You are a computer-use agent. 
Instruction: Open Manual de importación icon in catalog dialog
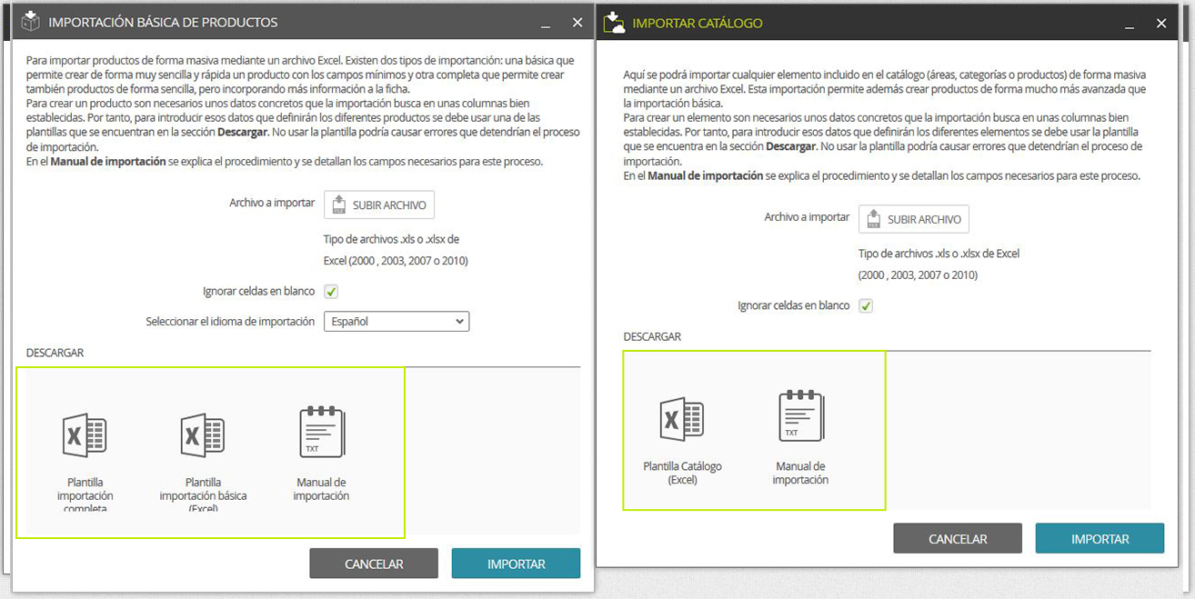tap(800, 415)
